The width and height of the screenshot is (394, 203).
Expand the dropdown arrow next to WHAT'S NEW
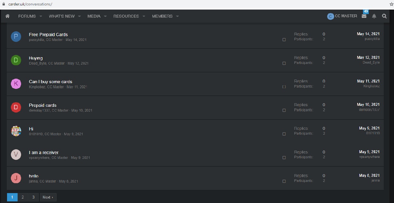pyautogui.click(x=79, y=16)
